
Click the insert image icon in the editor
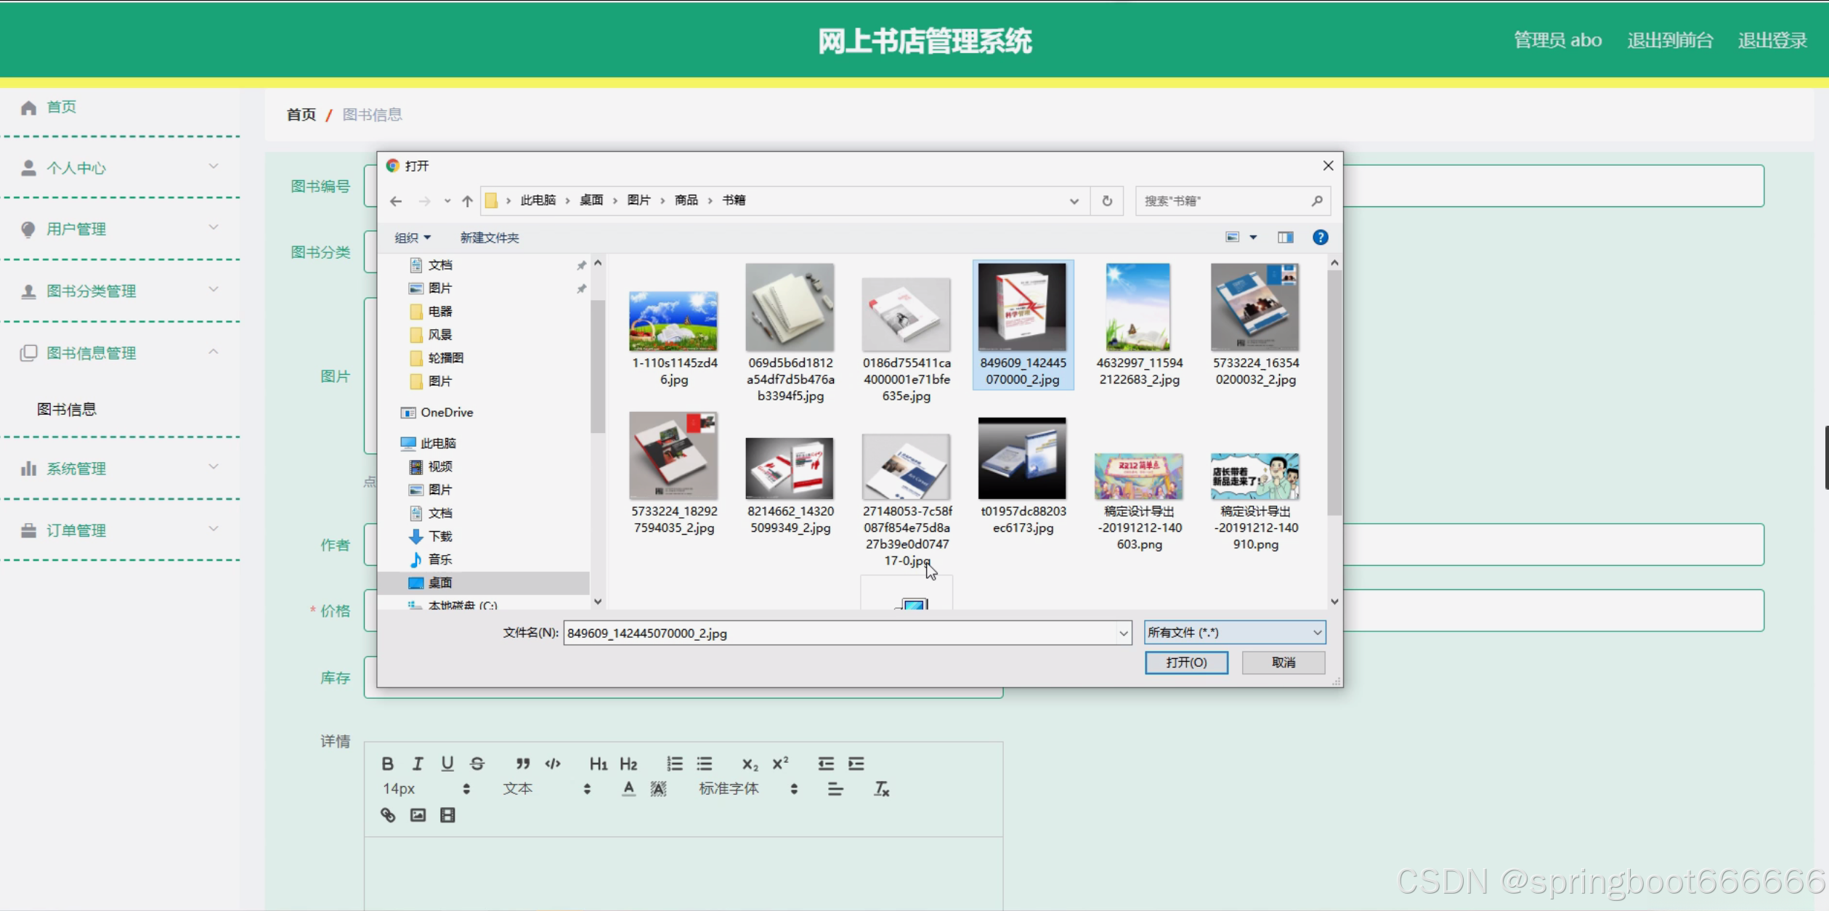click(x=418, y=815)
